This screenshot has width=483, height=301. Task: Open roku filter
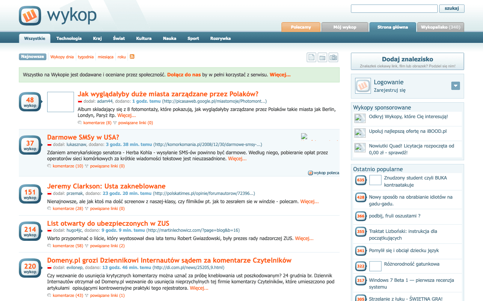[122, 57]
